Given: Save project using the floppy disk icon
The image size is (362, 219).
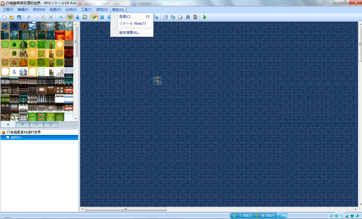Looking at the screenshot, I should tap(19, 17).
